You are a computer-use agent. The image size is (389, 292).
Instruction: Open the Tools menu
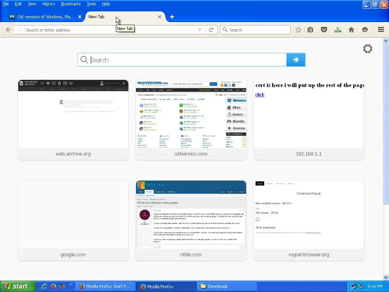tap(91, 4)
